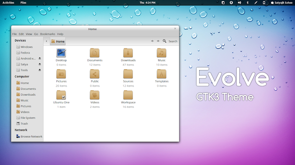
Task: Select Tools drive in sidebar
Action: 22,70
